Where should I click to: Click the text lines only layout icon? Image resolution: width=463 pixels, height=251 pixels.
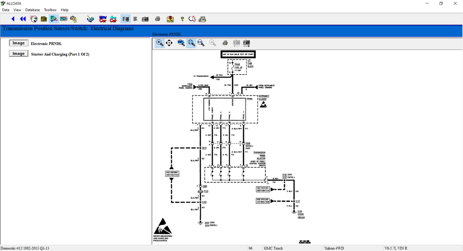[x=135, y=19]
